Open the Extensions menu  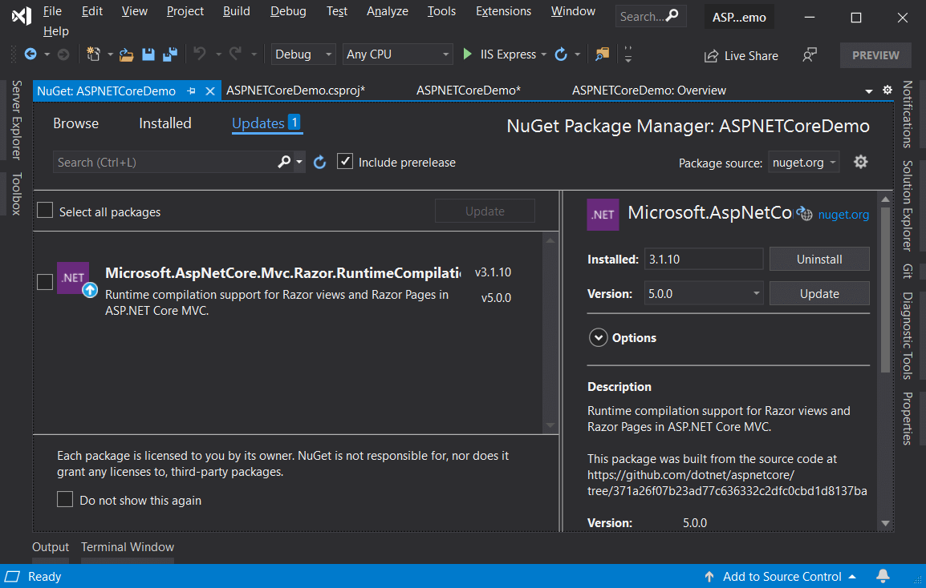coord(503,11)
